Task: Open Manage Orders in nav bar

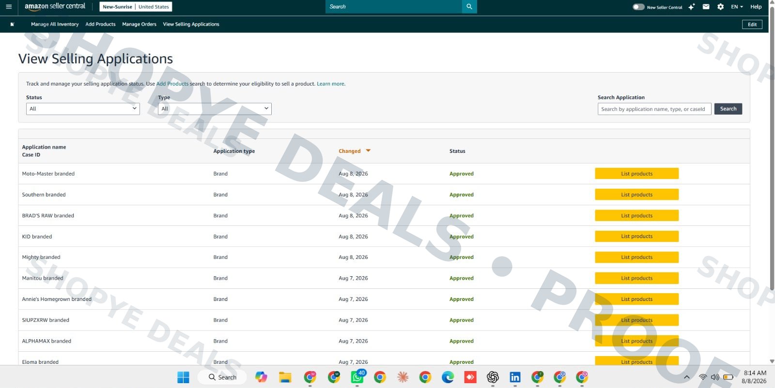Action: [139, 24]
